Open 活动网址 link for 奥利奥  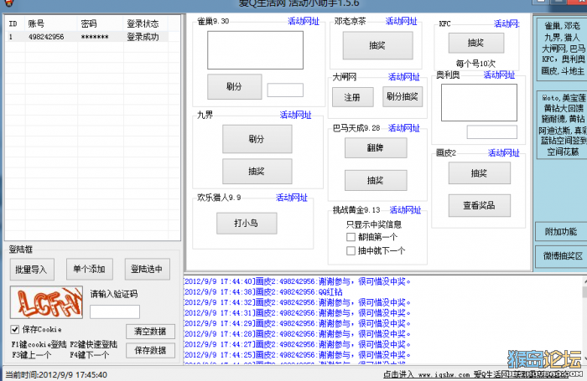coord(499,75)
